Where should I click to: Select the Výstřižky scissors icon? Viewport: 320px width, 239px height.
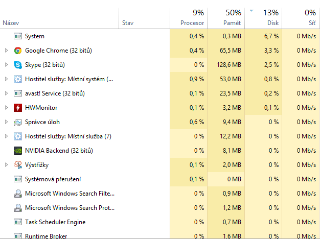18,165
